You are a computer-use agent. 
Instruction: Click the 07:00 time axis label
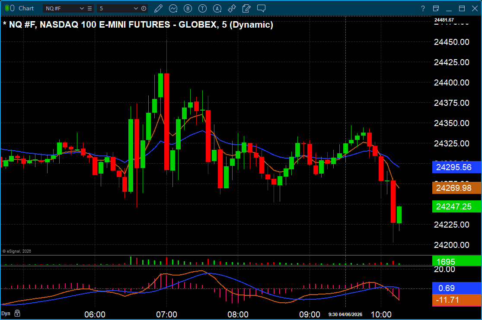166,314
